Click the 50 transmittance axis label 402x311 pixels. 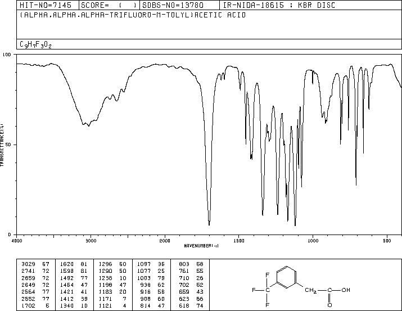[x=7, y=145]
